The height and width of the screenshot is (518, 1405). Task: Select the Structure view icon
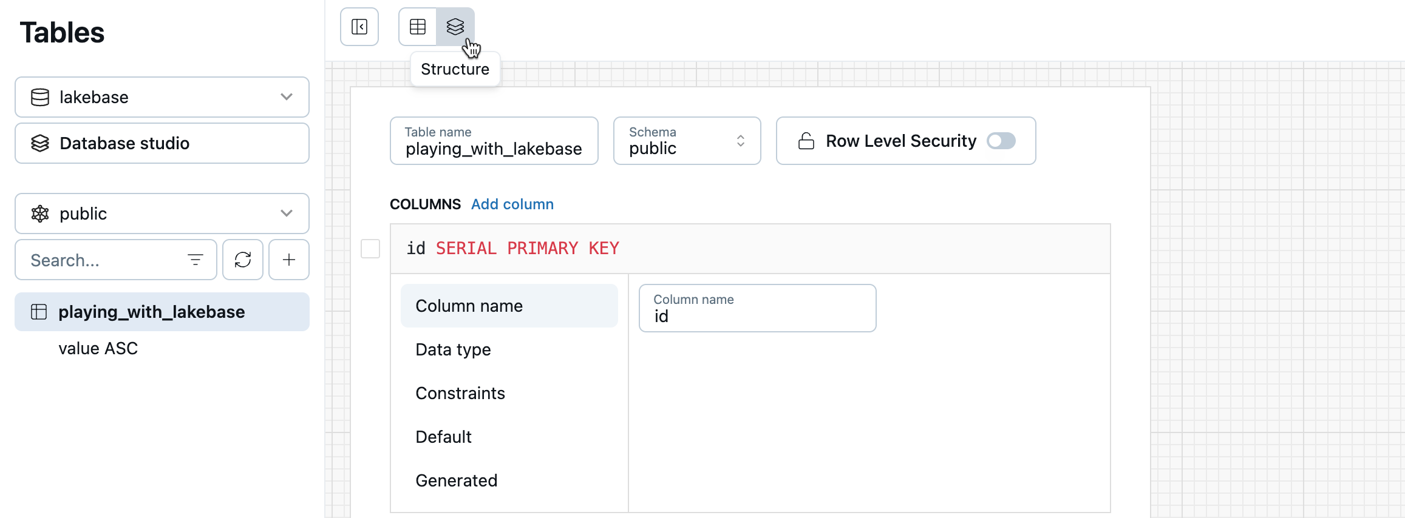(x=456, y=27)
